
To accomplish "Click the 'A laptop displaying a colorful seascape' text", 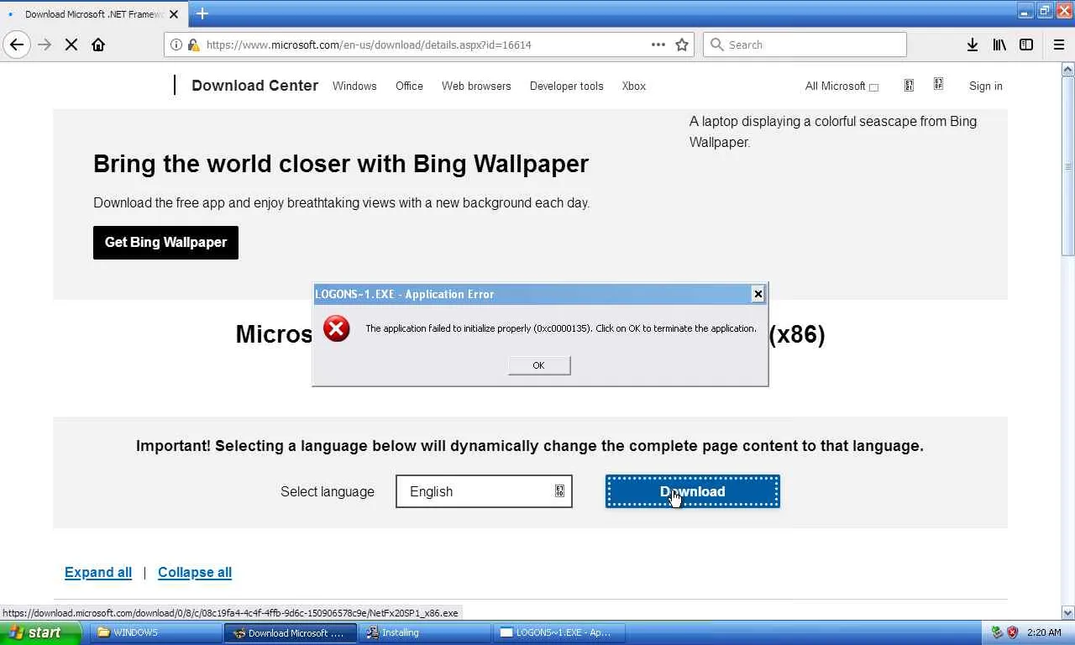I will click(833, 132).
